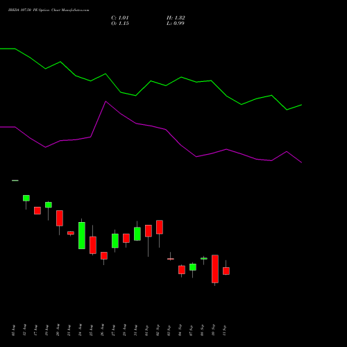Viewport: 347px width, 347px height.
Task: Click the green candlestick above 31 Aug
Action: coord(137,234)
